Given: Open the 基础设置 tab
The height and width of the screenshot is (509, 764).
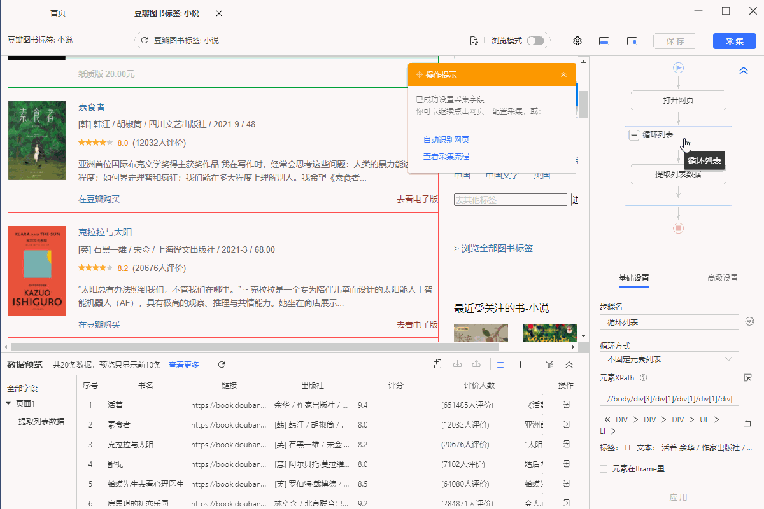Looking at the screenshot, I should pyautogui.click(x=634, y=278).
